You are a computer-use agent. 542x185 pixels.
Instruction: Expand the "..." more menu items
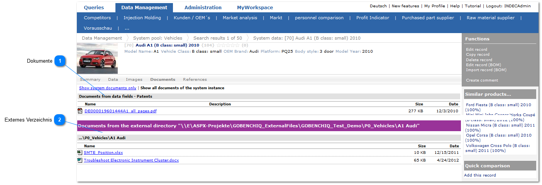coord(127,28)
